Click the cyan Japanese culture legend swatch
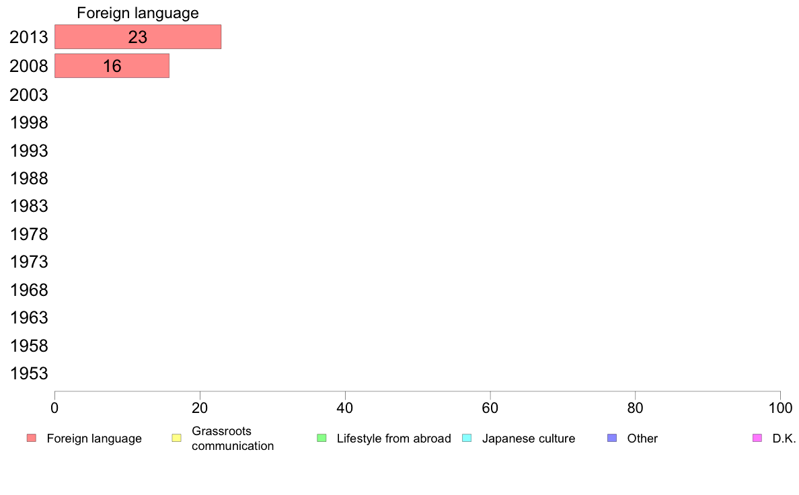This screenshot has height=495, width=799. pyautogui.click(x=467, y=439)
